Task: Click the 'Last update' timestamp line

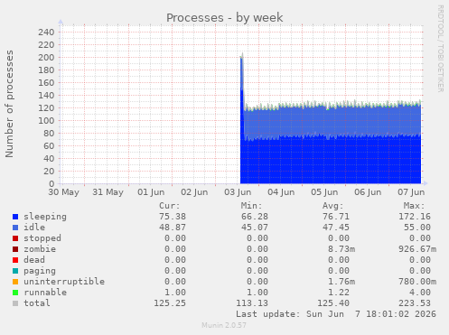Action: click(336, 314)
